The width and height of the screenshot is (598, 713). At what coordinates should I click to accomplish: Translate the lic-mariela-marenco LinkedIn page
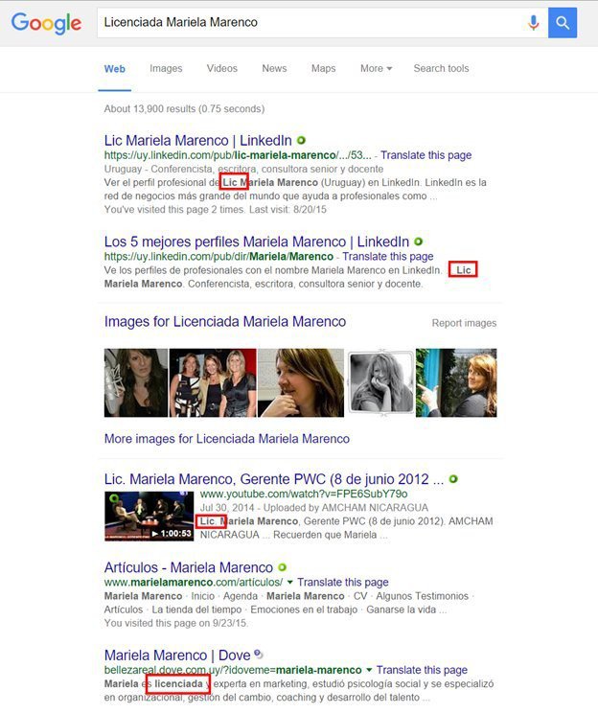pyautogui.click(x=426, y=155)
